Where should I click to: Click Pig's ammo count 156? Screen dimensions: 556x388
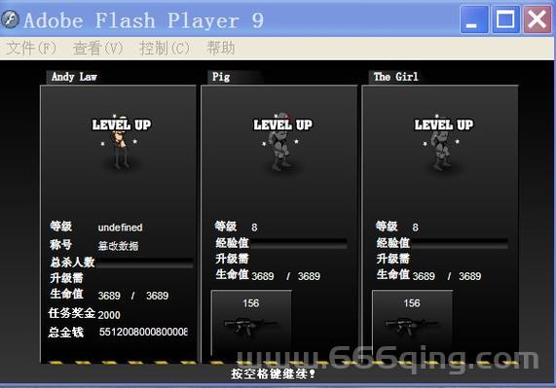[x=251, y=303]
